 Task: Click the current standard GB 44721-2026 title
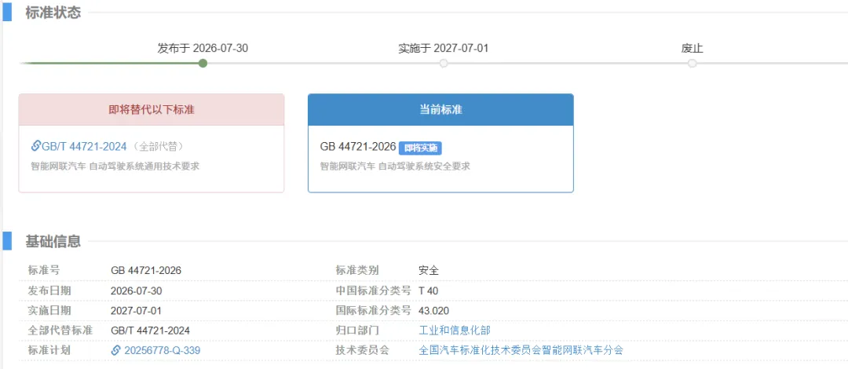pyautogui.click(x=358, y=147)
